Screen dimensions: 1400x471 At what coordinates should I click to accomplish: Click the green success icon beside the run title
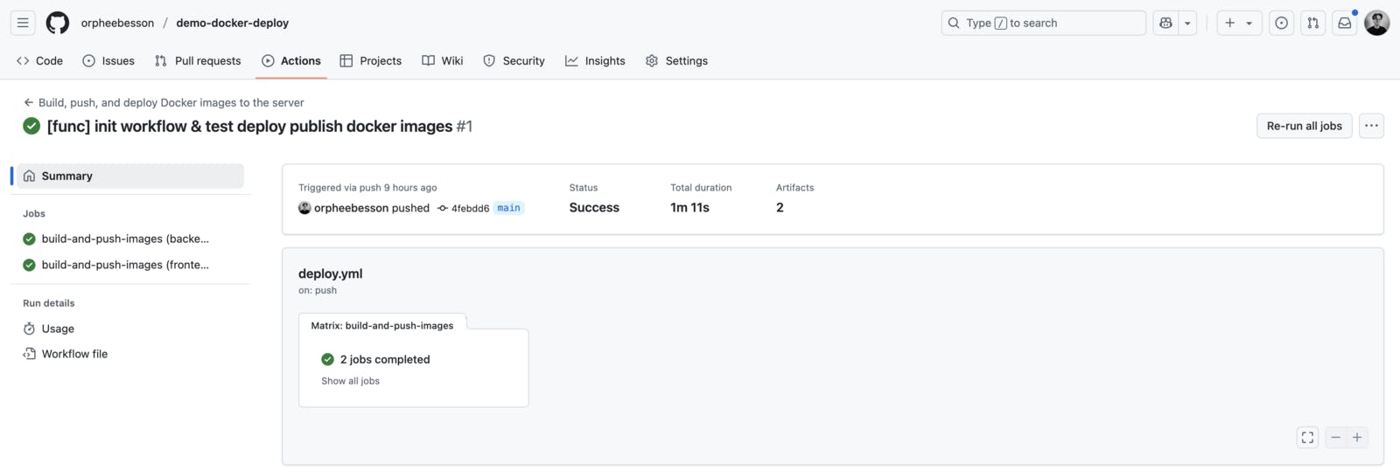pos(31,126)
